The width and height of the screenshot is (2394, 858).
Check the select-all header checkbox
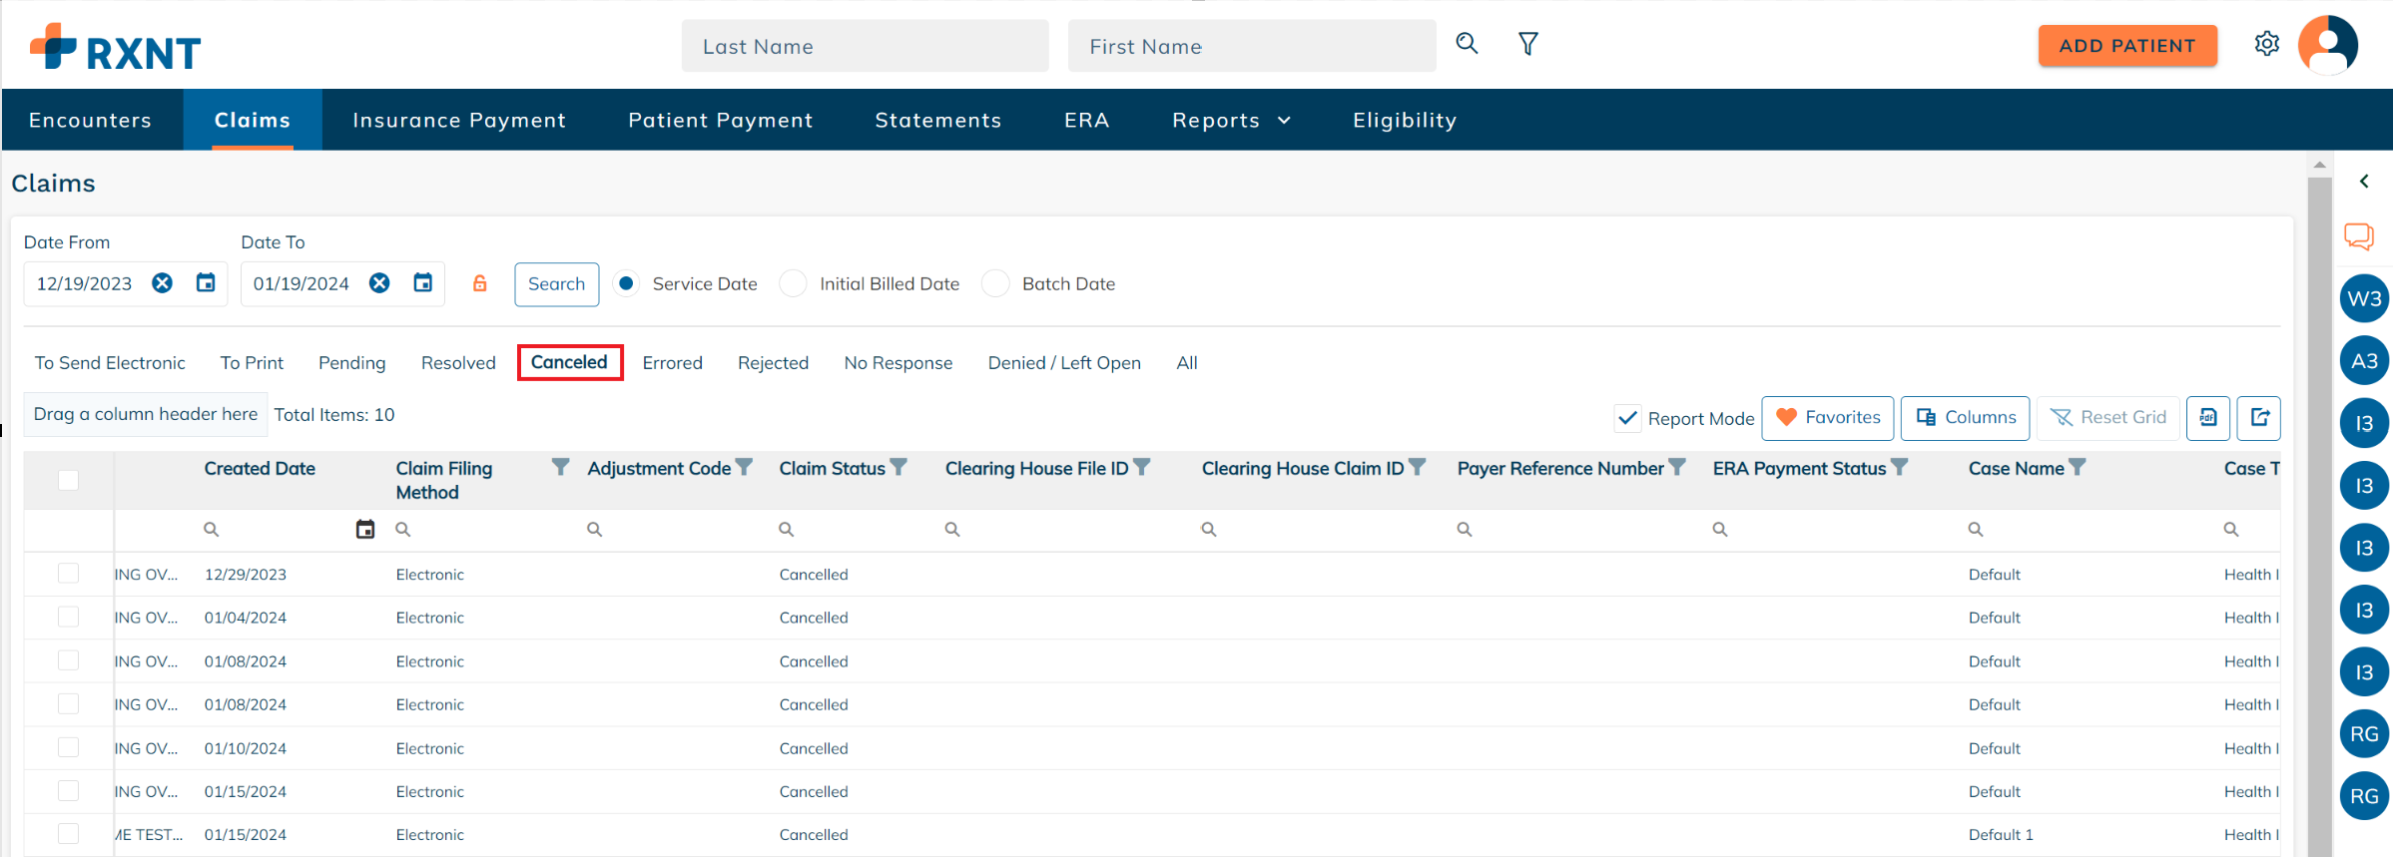(x=68, y=480)
